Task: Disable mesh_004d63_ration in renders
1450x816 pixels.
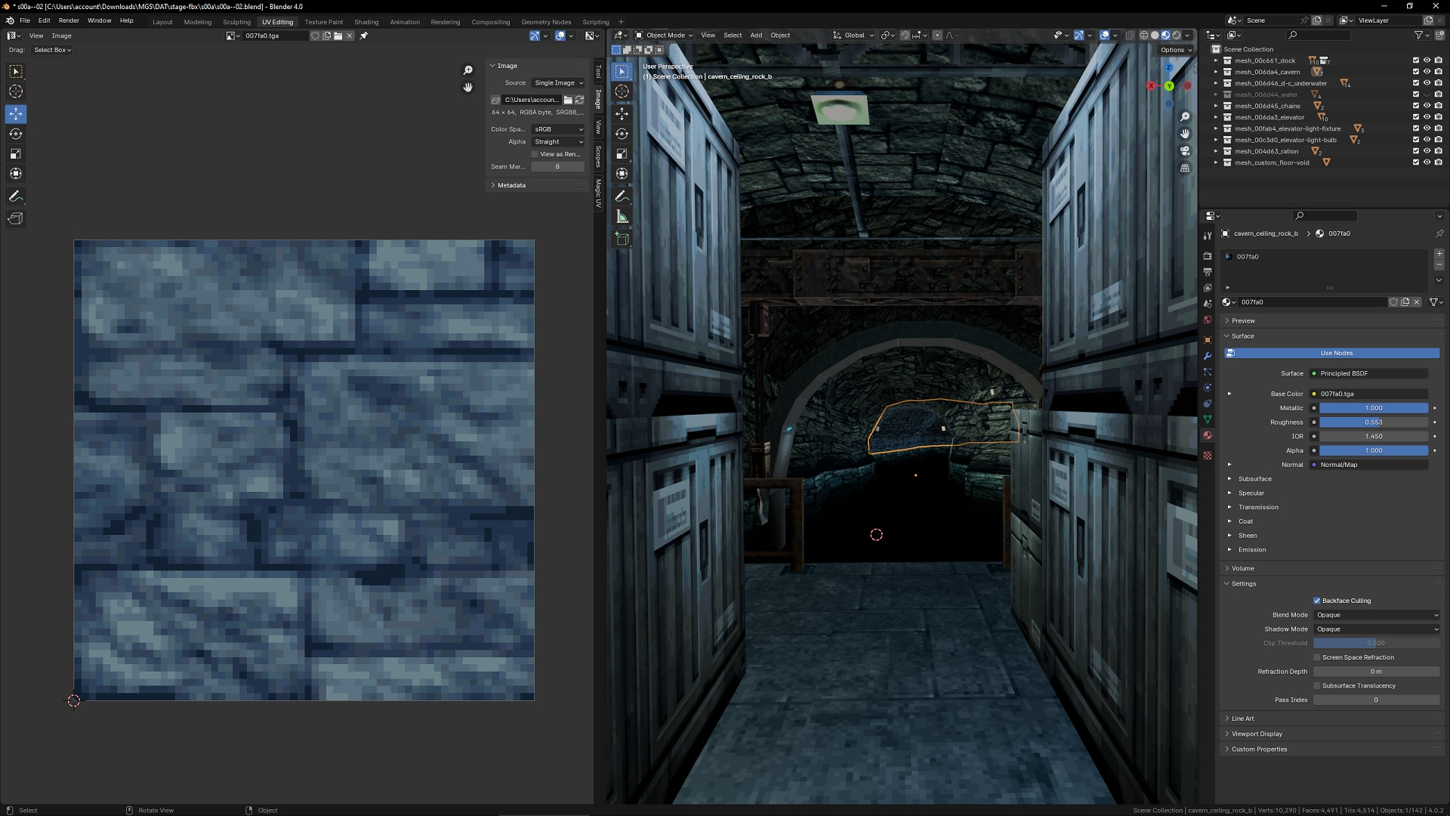Action: (x=1438, y=151)
